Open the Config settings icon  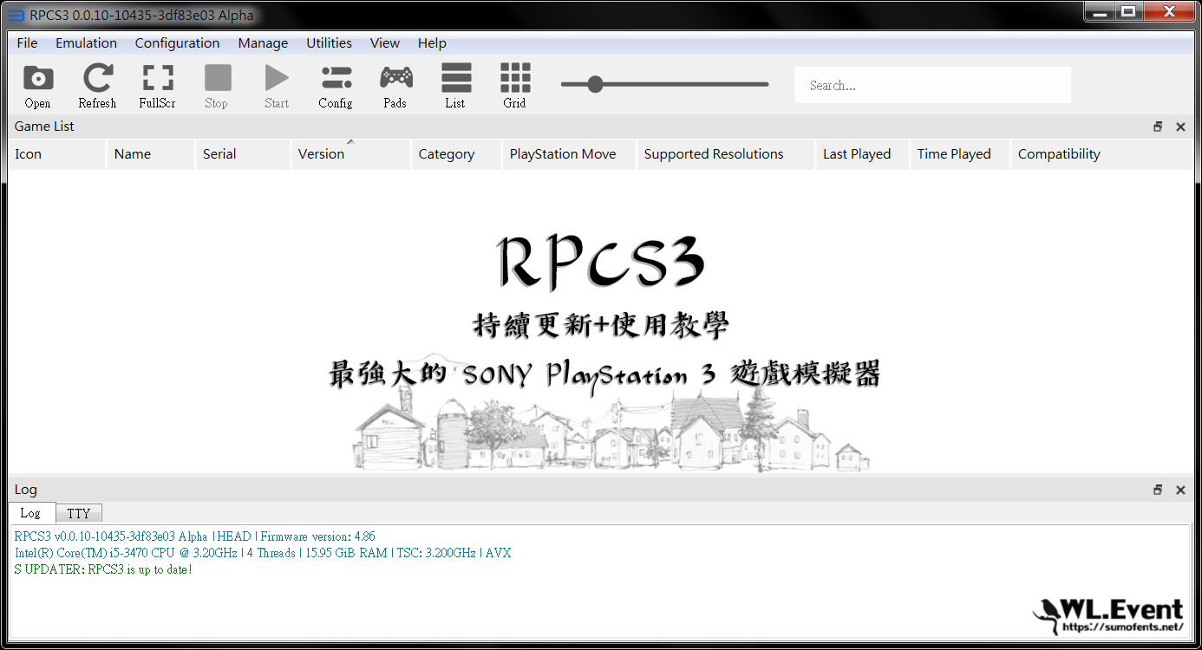coord(336,86)
